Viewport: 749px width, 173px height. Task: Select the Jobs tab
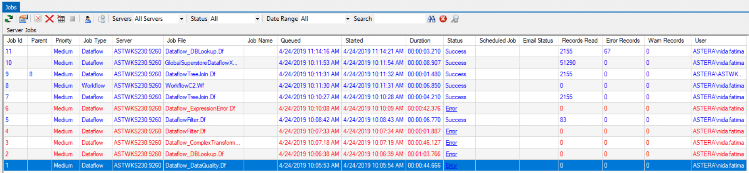11,7
